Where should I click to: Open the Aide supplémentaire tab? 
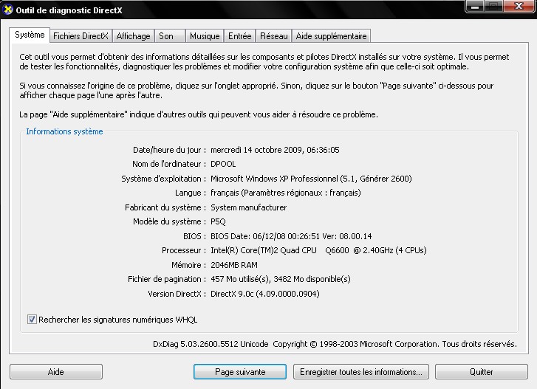[330, 36]
